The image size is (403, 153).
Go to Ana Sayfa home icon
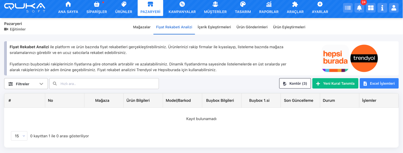tap(68, 4)
